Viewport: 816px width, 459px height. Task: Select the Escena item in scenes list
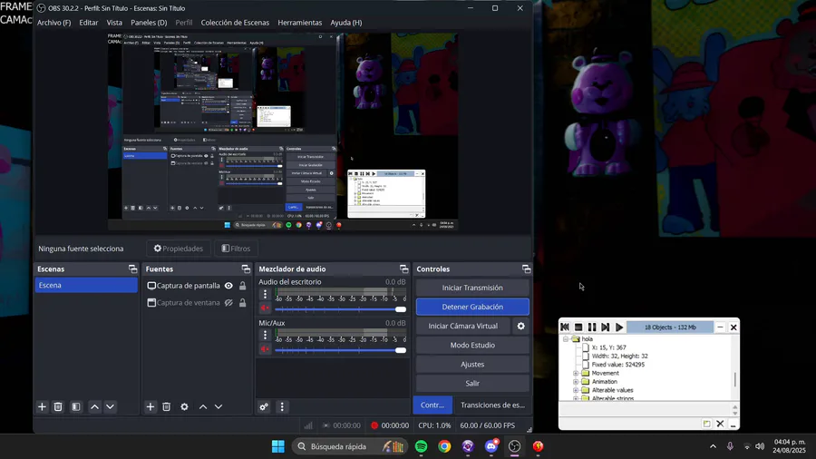86,285
